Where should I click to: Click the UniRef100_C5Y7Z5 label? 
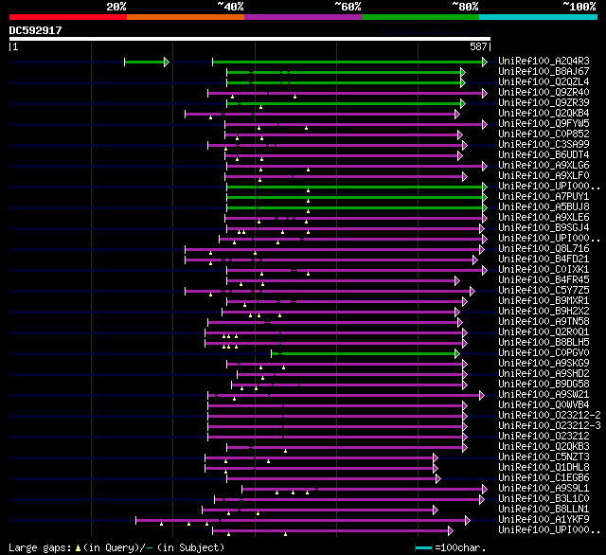(544, 291)
